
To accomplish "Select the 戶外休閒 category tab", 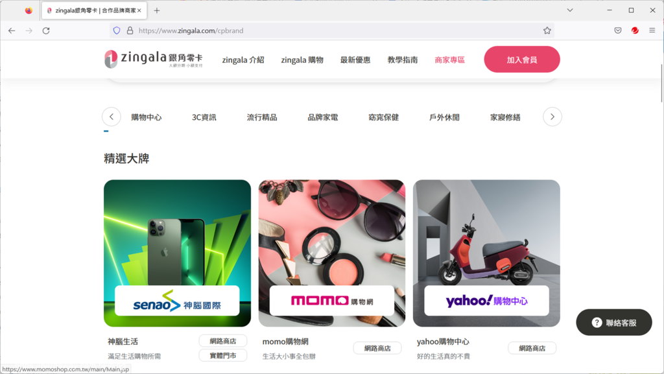I will tap(444, 117).
